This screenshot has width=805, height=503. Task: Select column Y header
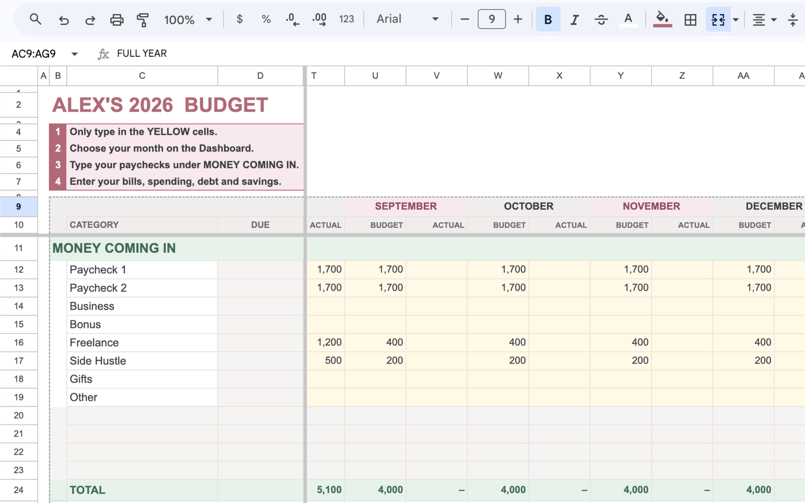point(620,75)
